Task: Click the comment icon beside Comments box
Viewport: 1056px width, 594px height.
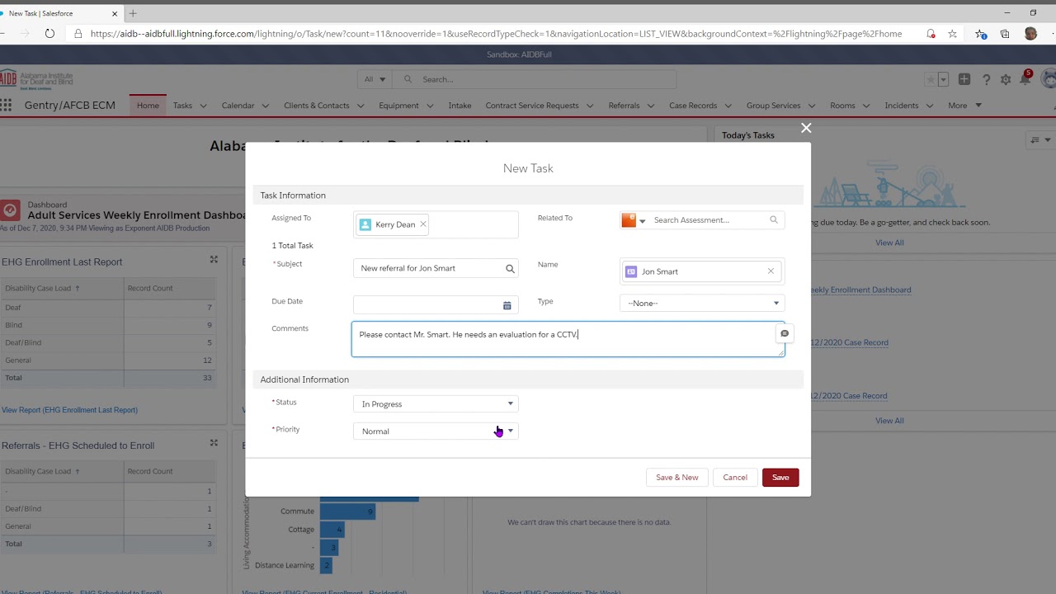Action: [785, 333]
